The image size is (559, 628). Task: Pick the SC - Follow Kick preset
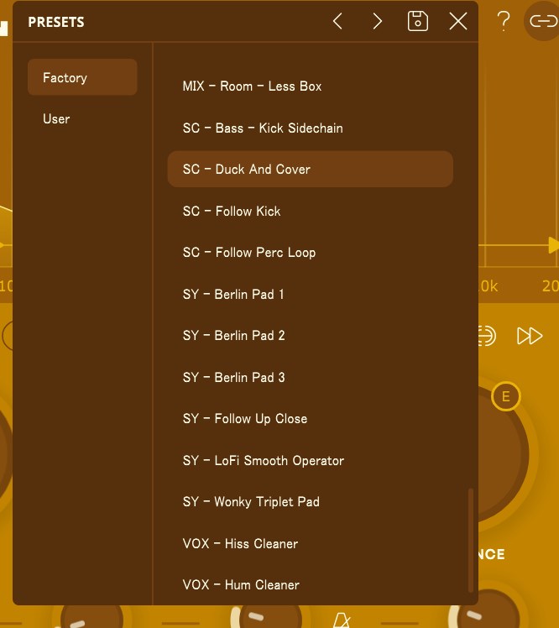coord(232,212)
